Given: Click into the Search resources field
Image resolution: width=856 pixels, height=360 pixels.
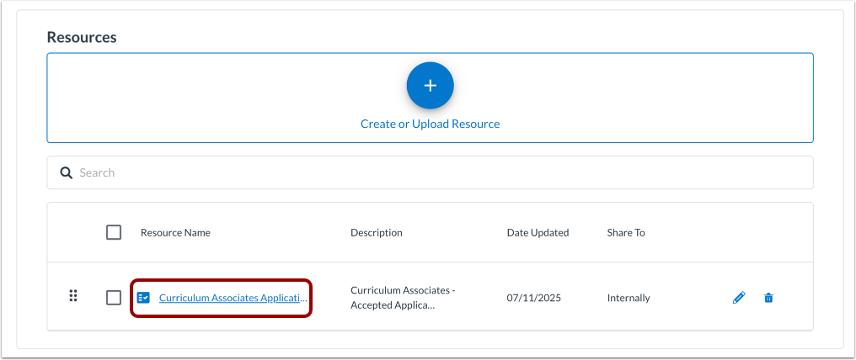Looking at the screenshot, I should [431, 172].
